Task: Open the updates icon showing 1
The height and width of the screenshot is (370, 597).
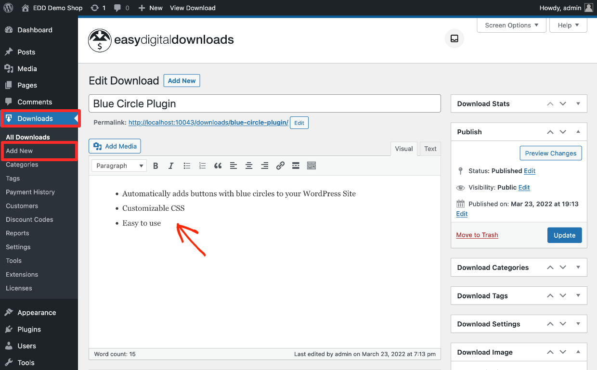Action: click(x=98, y=8)
